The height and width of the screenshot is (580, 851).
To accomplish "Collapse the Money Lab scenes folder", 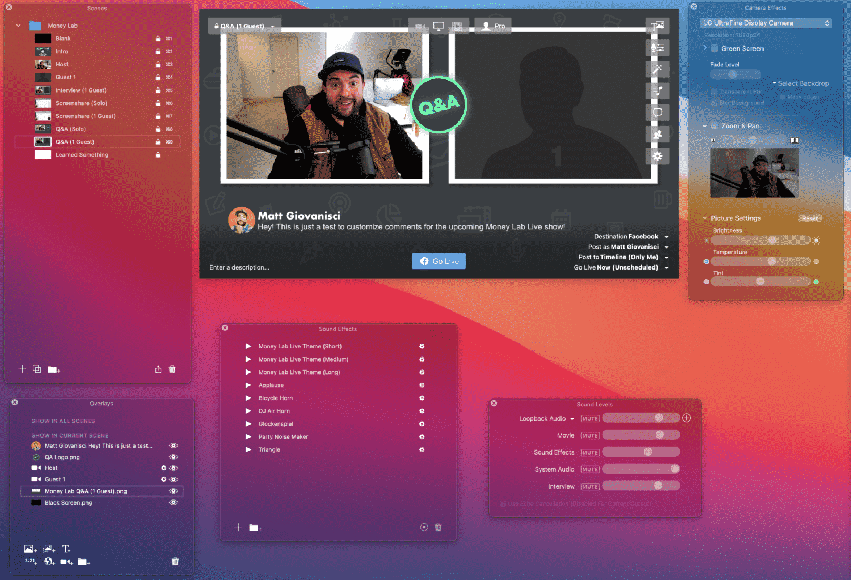I will pos(18,26).
